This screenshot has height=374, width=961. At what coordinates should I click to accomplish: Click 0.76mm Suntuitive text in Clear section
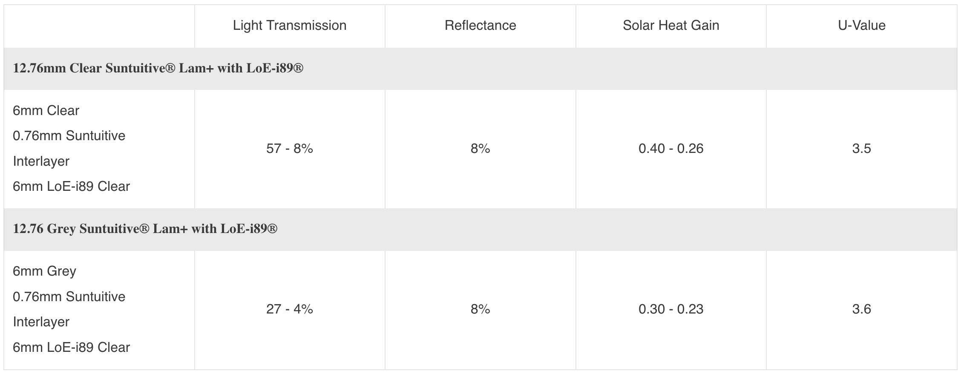pyautogui.click(x=69, y=136)
